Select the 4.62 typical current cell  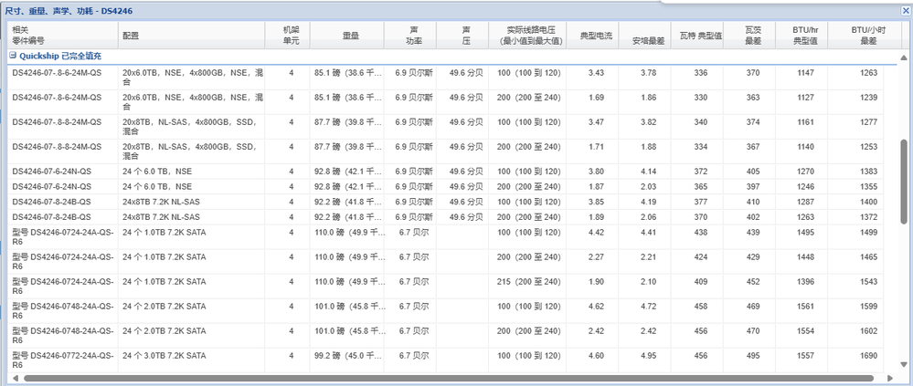(596, 307)
